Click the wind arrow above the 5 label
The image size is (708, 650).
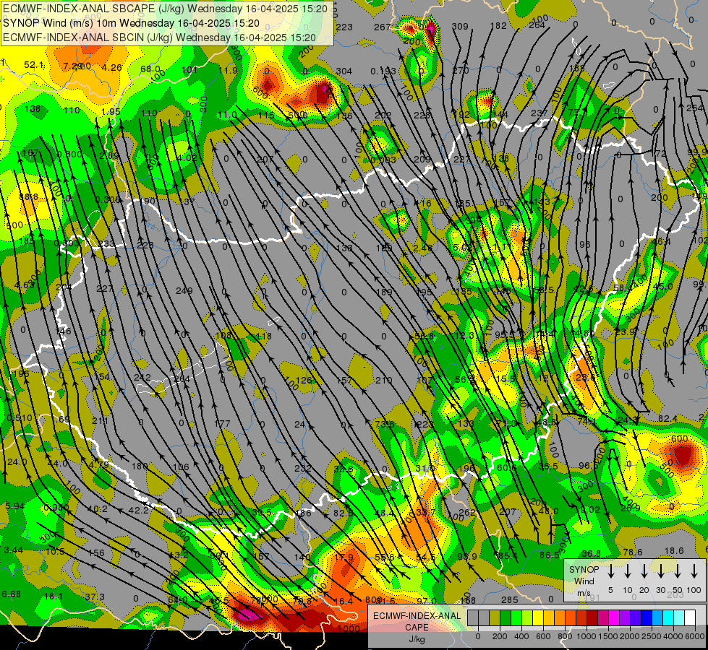[611, 571]
